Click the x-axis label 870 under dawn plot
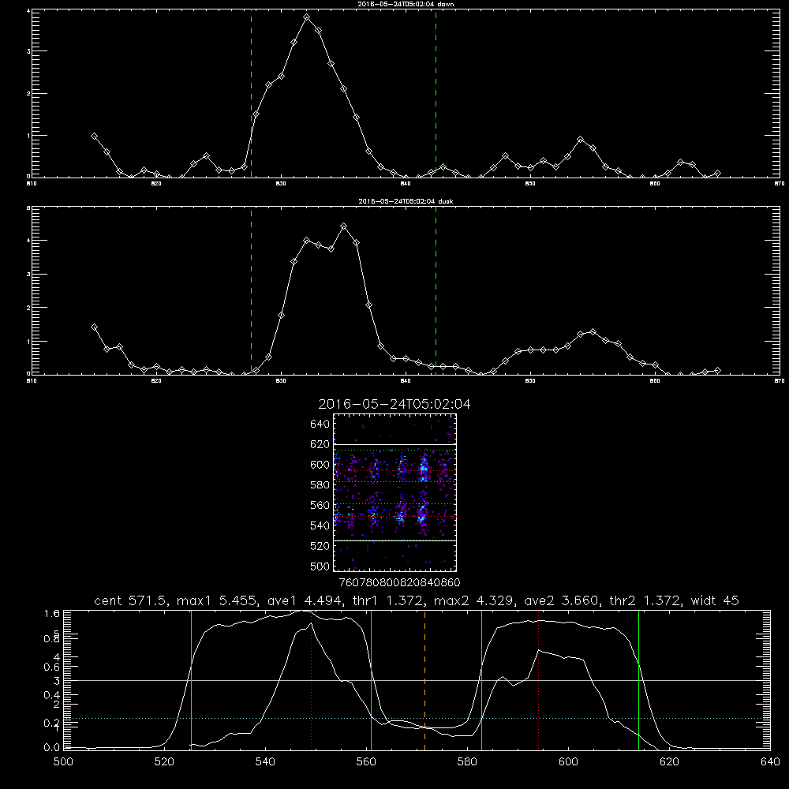This screenshot has height=789, width=789. tap(780, 184)
